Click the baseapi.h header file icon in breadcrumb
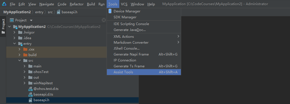The height and width of the screenshot is (104, 290). point(59,12)
